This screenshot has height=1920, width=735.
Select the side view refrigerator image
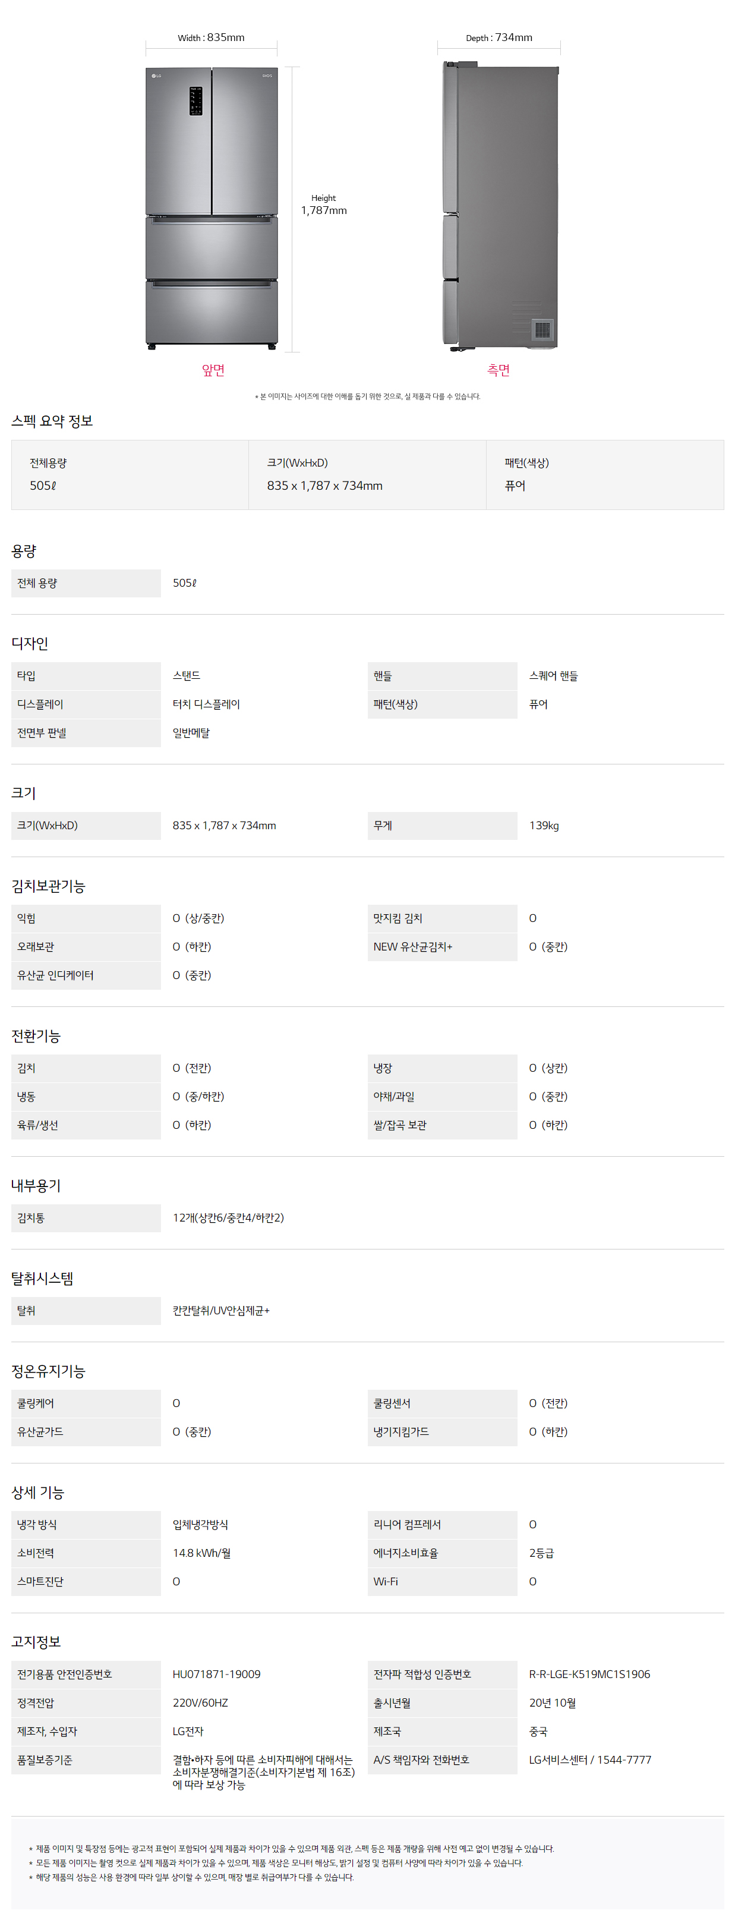click(x=500, y=207)
